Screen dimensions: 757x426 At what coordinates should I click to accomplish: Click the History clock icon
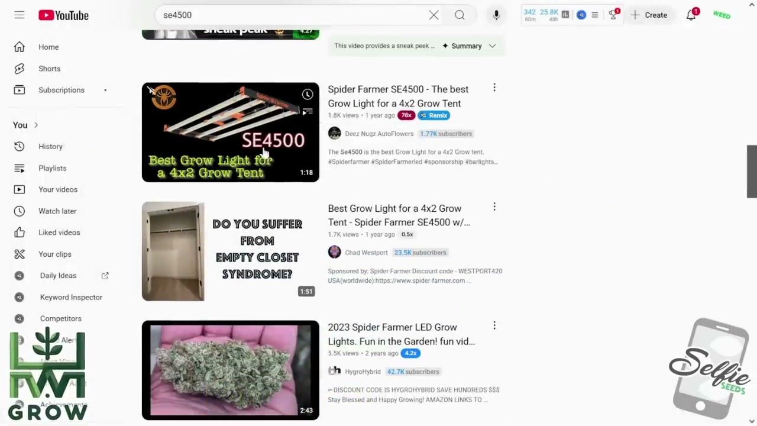tap(20, 146)
